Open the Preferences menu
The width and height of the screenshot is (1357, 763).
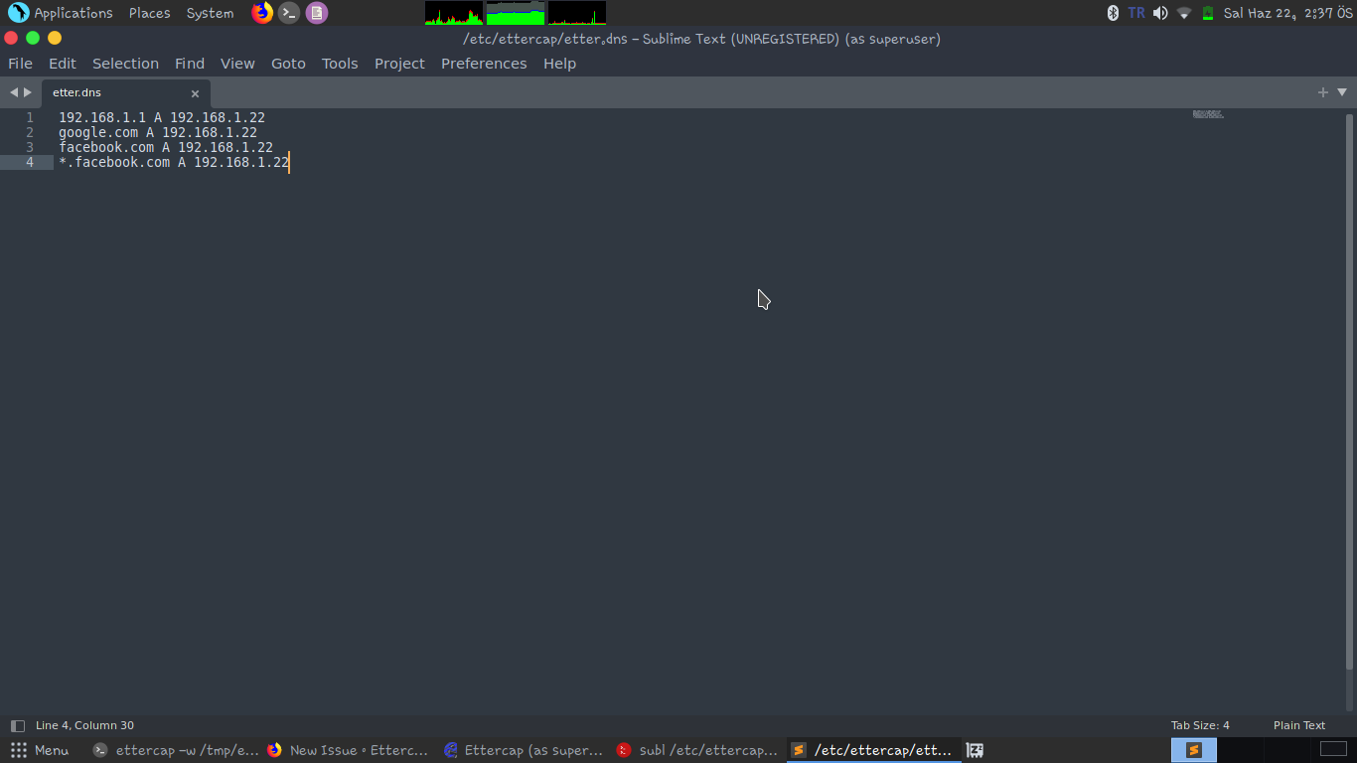[484, 63]
